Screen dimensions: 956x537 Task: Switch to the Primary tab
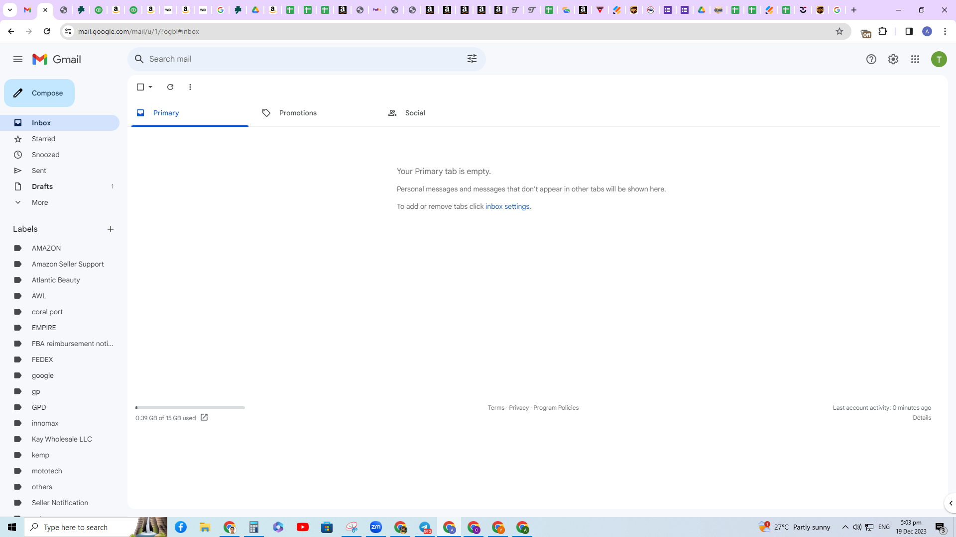click(x=190, y=113)
